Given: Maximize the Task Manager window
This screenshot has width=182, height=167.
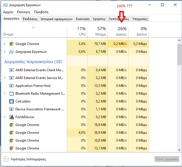Looking at the screenshot, I should pyautogui.click(x=162, y=5).
